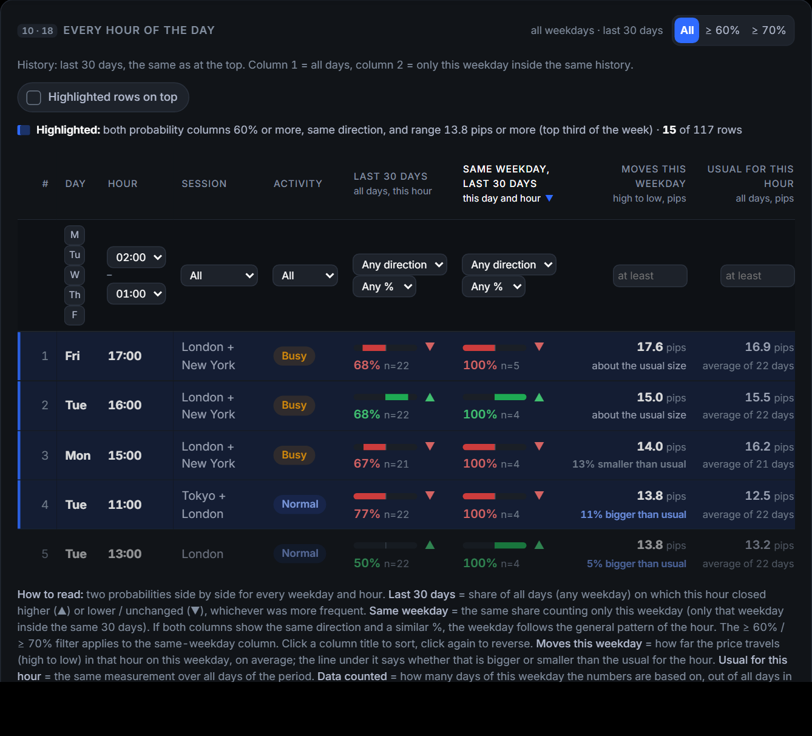This screenshot has height=736, width=812.
Task: Sort by the Last 30 Days column
Action: coord(393,183)
